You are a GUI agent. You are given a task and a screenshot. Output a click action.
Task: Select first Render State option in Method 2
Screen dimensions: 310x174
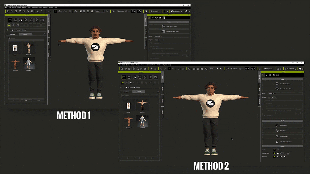coord(274,153)
